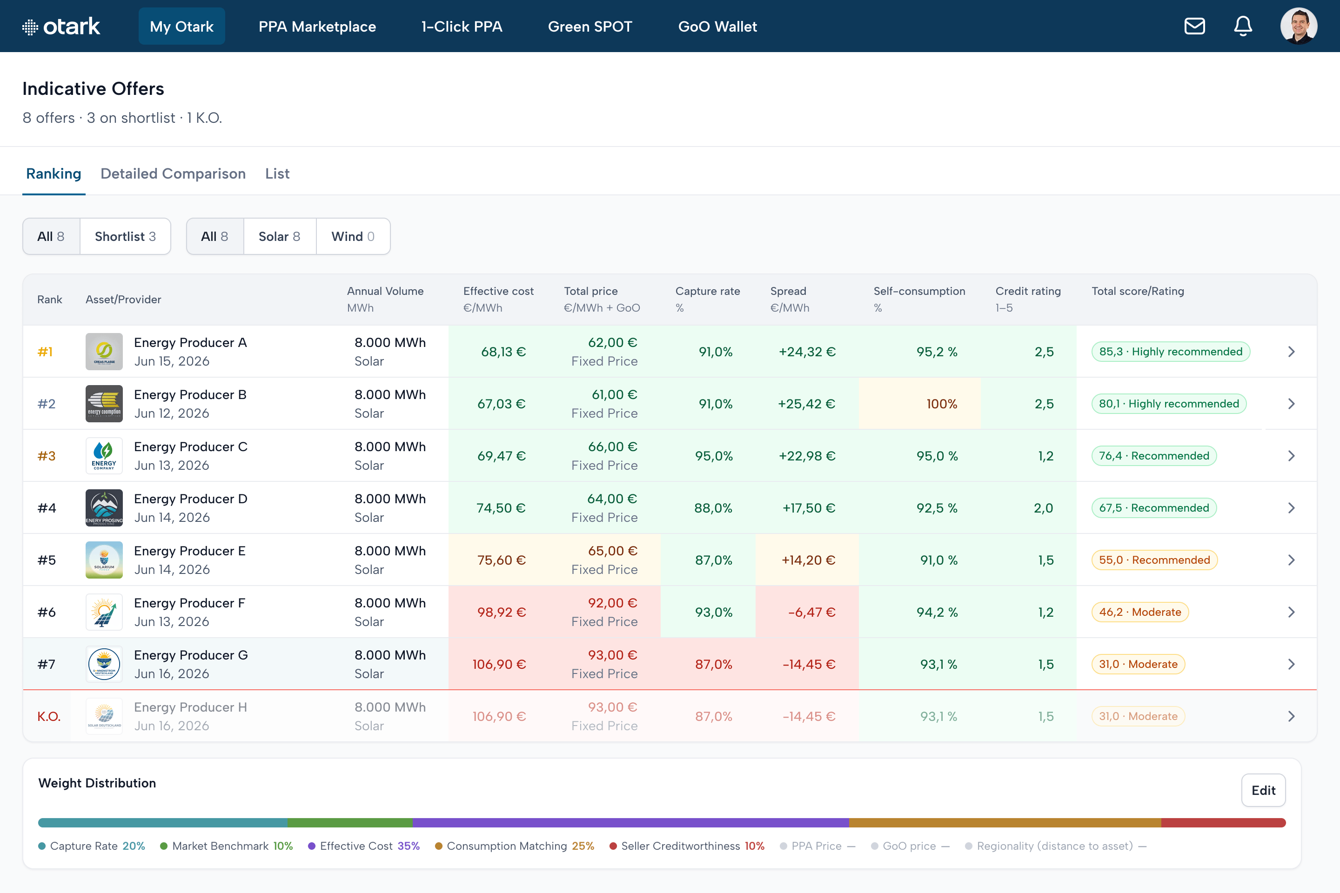Open the notifications bell
Screen dimensions: 1340x893
point(1243,26)
